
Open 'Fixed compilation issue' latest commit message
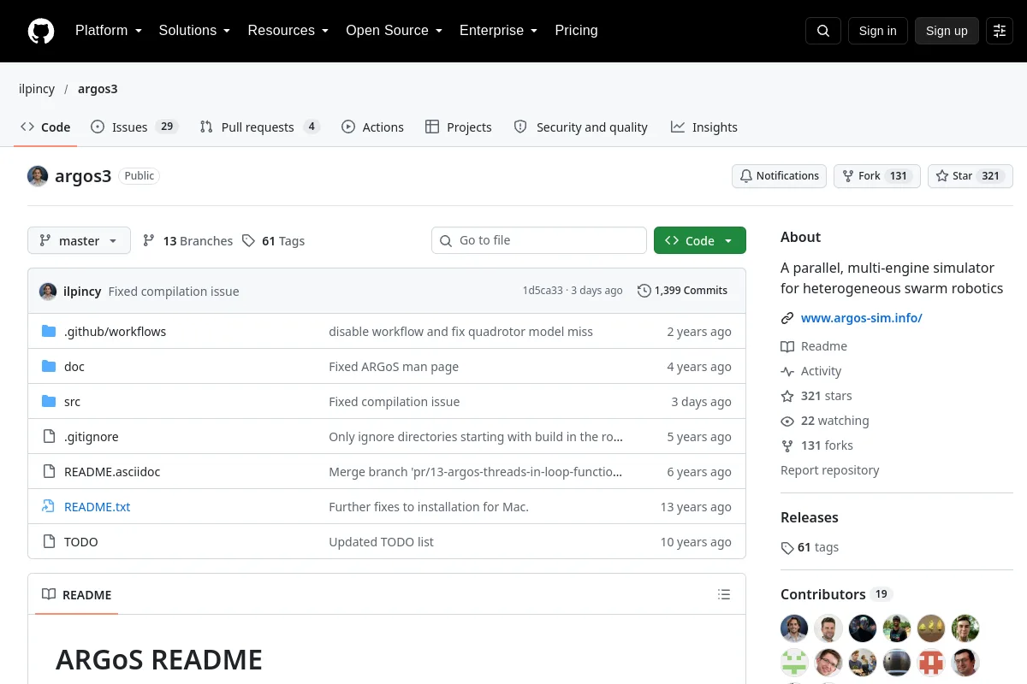tap(174, 292)
